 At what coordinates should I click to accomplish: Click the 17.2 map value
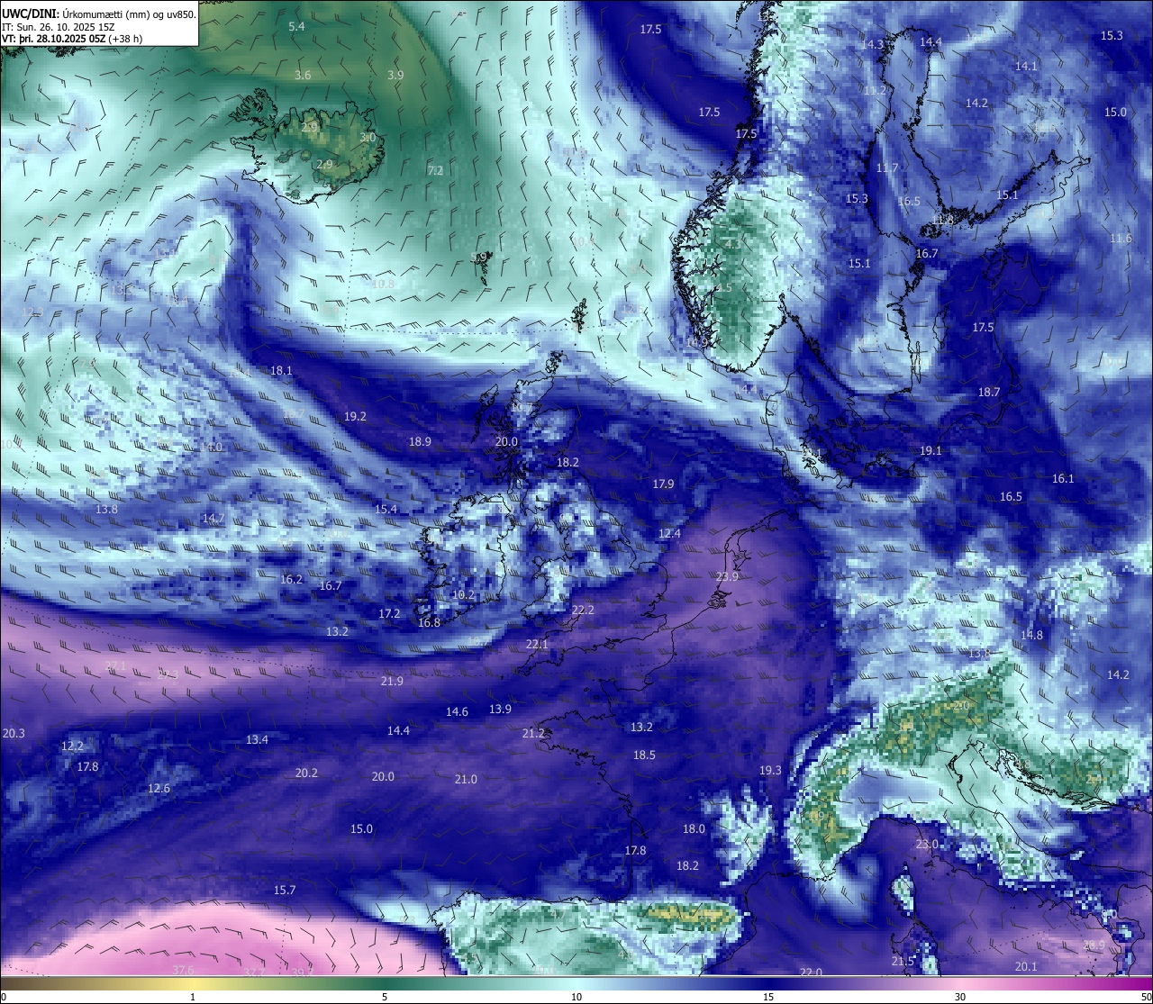(389, 614)
